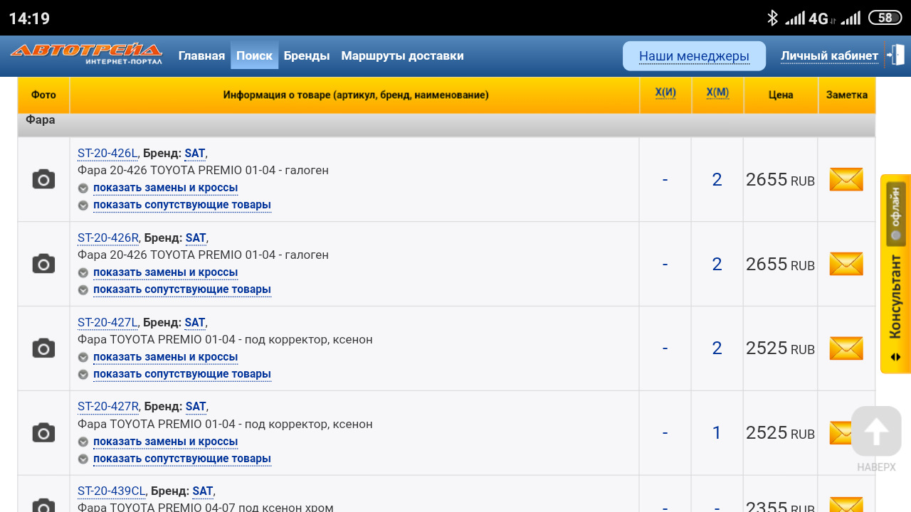Open photo camera icon for ST-20-427L
The image size is (911, 512).
pos(43,348)
